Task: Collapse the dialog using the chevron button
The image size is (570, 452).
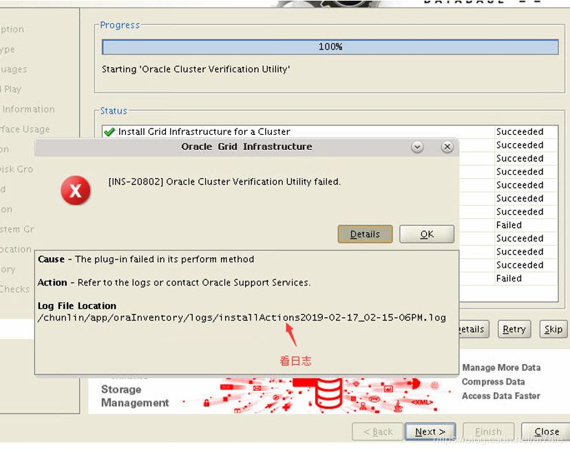Action: pyautogui.click(x=417, y=147)
